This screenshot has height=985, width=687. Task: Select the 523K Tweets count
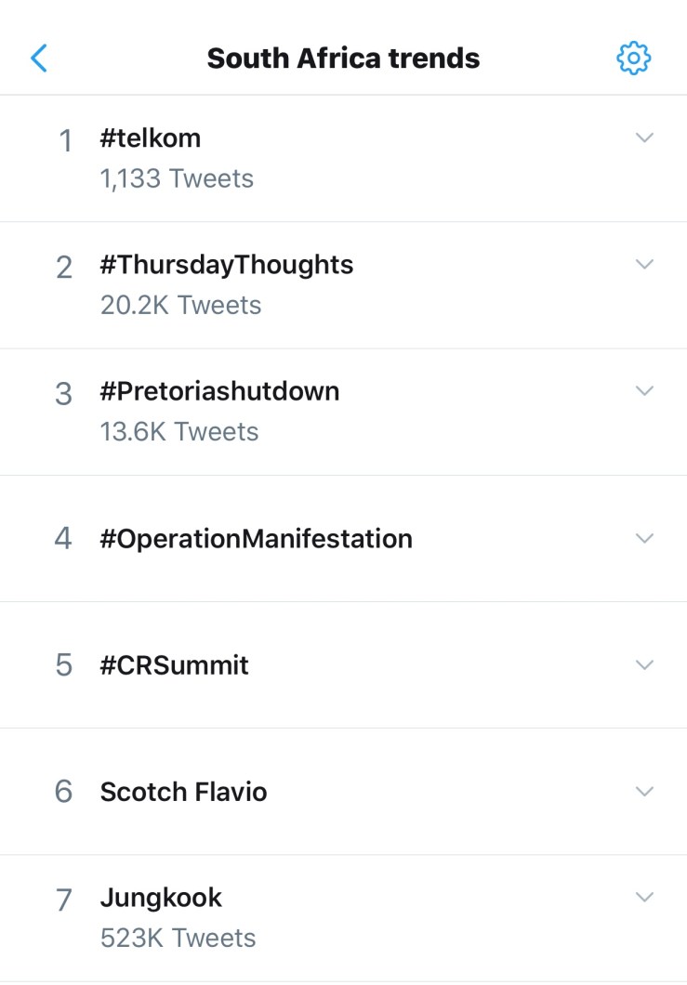tap(178, 938)
